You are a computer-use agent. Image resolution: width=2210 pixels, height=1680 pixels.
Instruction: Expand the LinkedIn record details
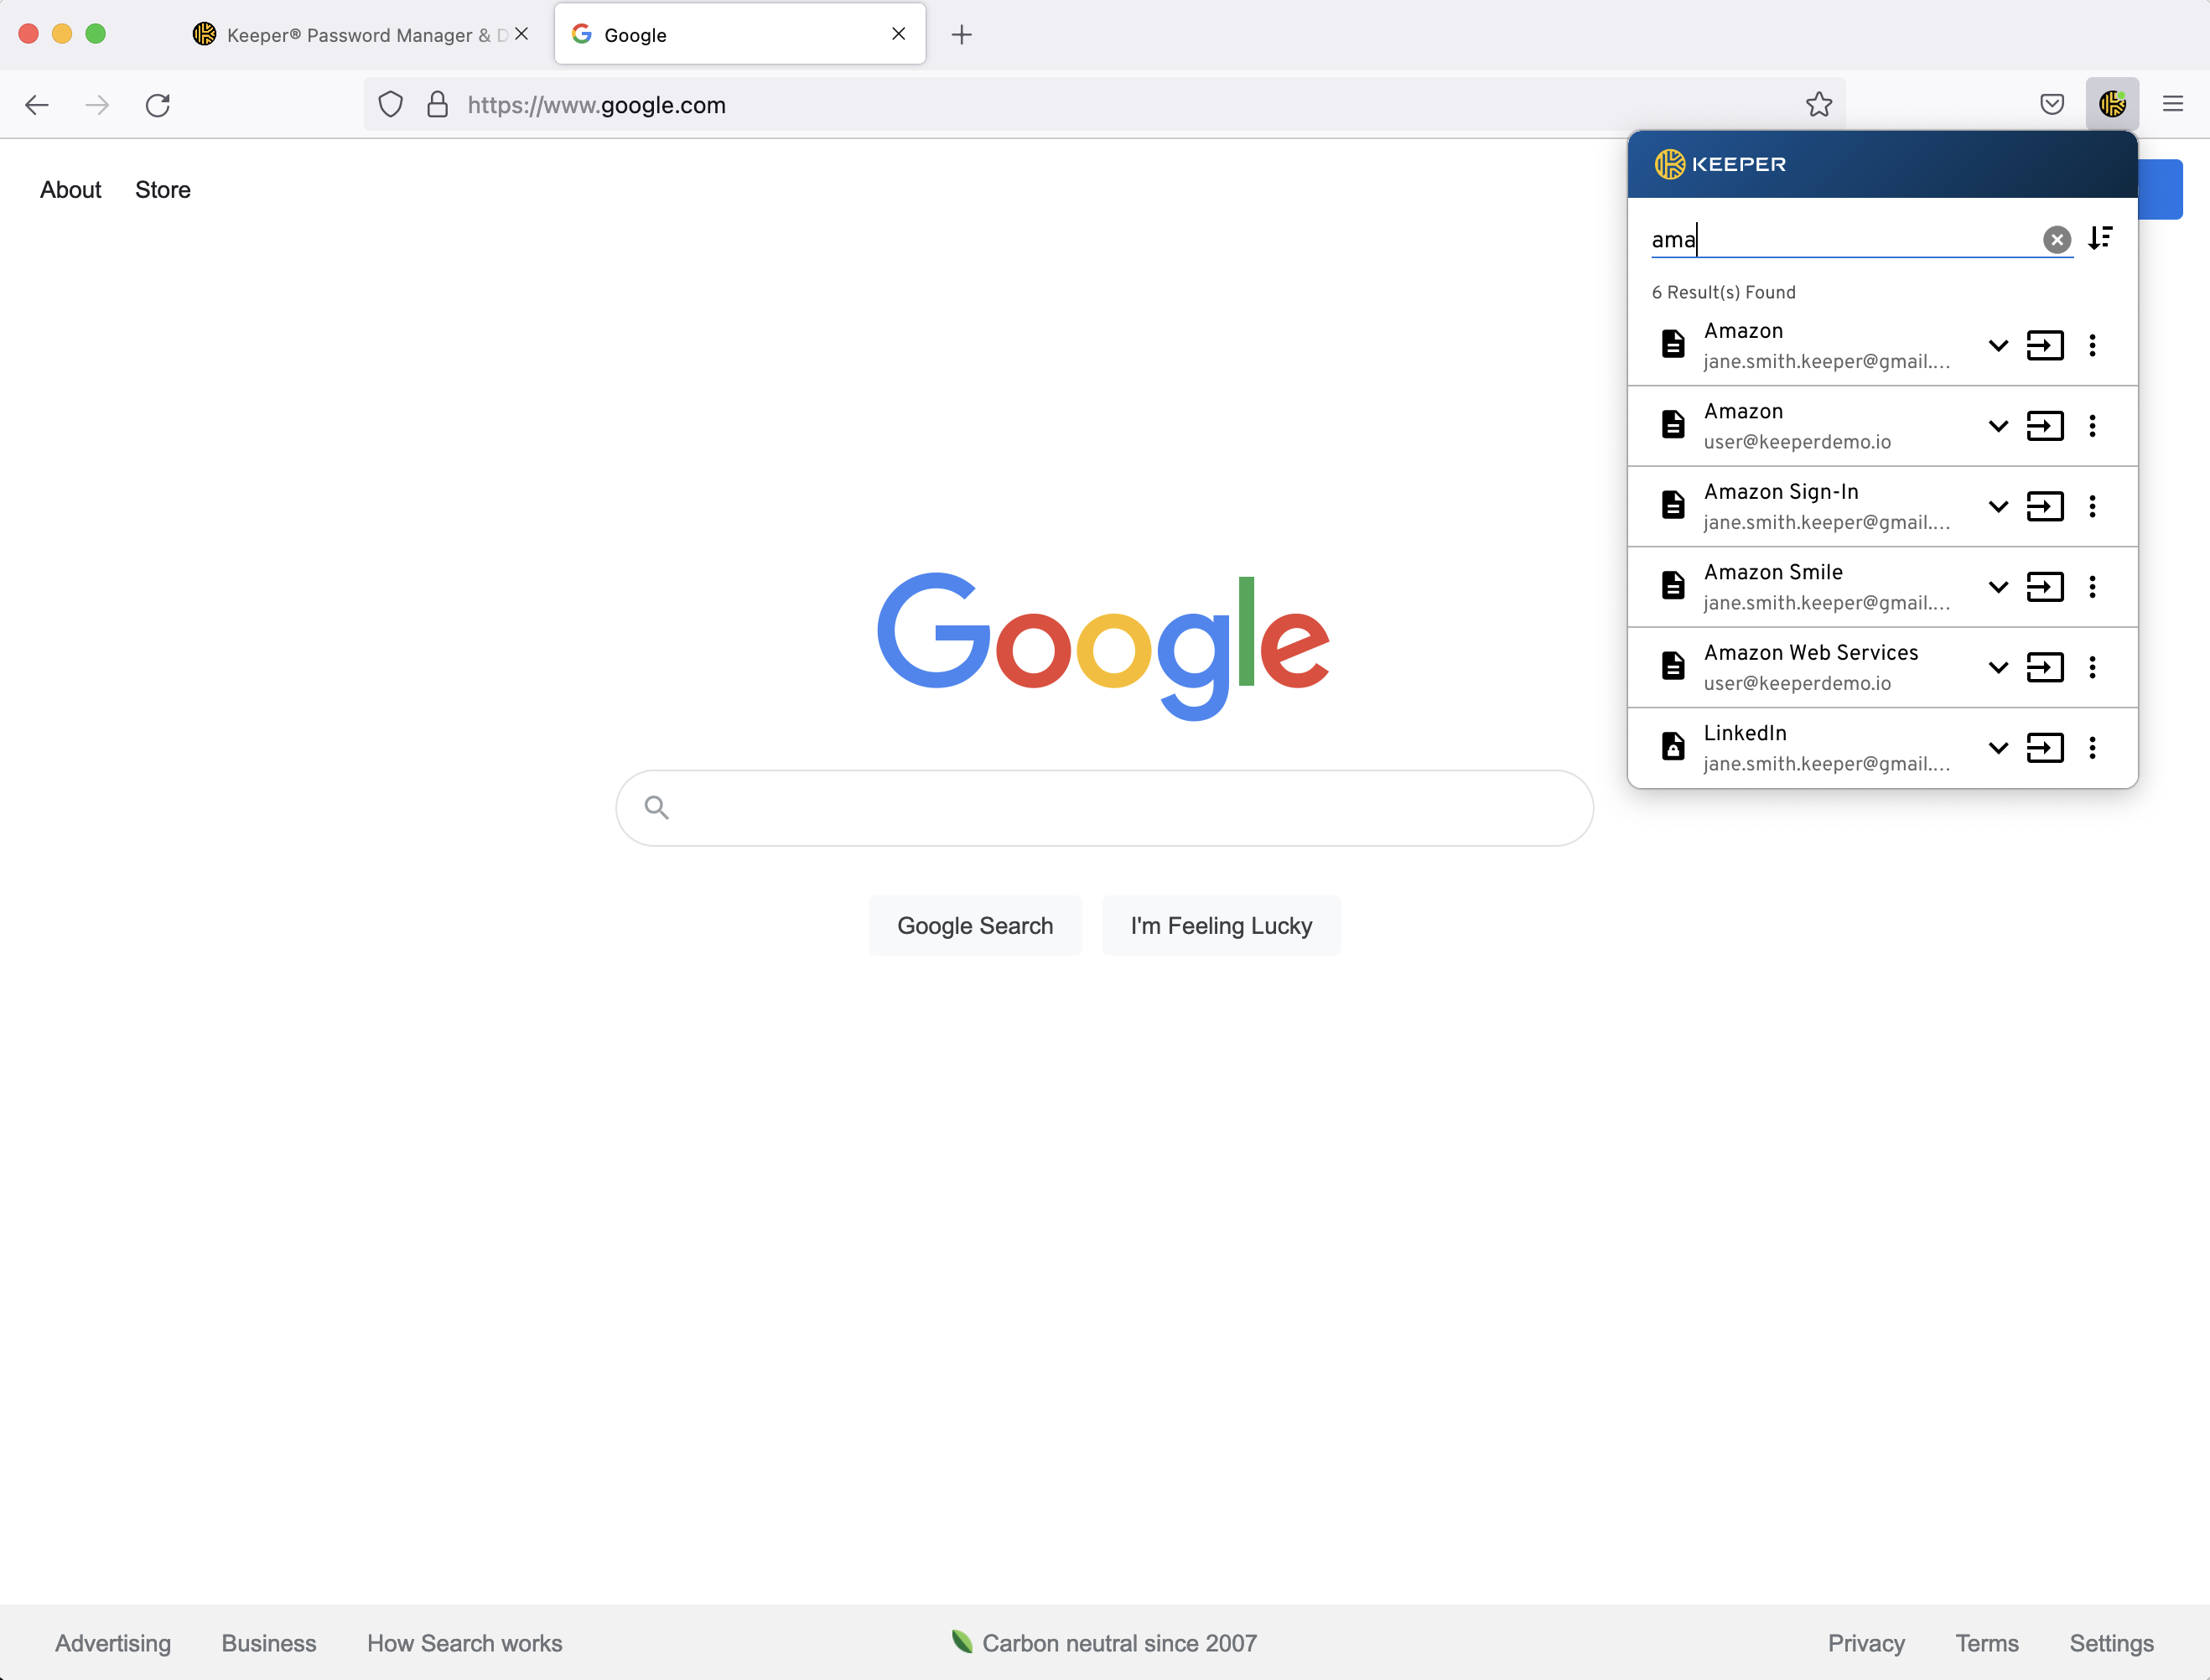click(1998, 748)
